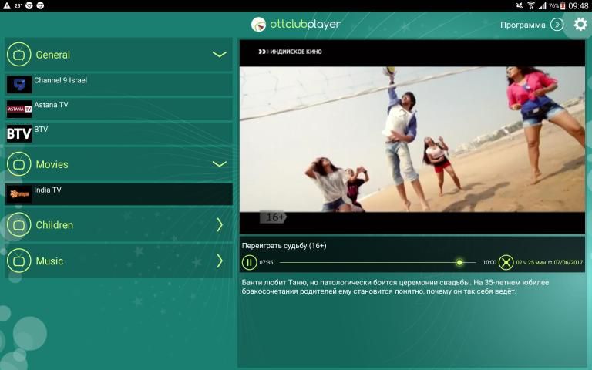Image resolution: width=592 pixels, height=370 pixels.
Task: Click the General category TV icon
Action: click(19, 55)
